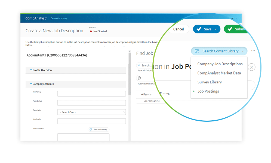Click the green Submit button
The width and height of the screenshot is (271, 163).
point(236,29)
